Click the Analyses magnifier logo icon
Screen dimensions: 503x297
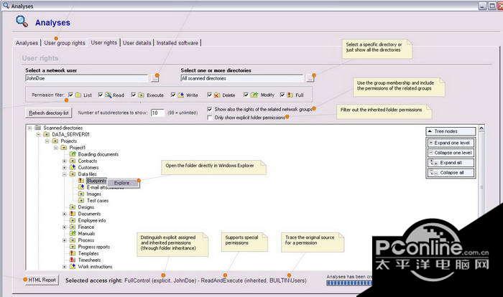point(22,21)
